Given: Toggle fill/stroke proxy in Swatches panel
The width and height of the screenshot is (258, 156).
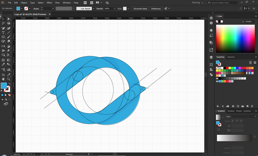Looking at the screenshot, I should [218, 63].
